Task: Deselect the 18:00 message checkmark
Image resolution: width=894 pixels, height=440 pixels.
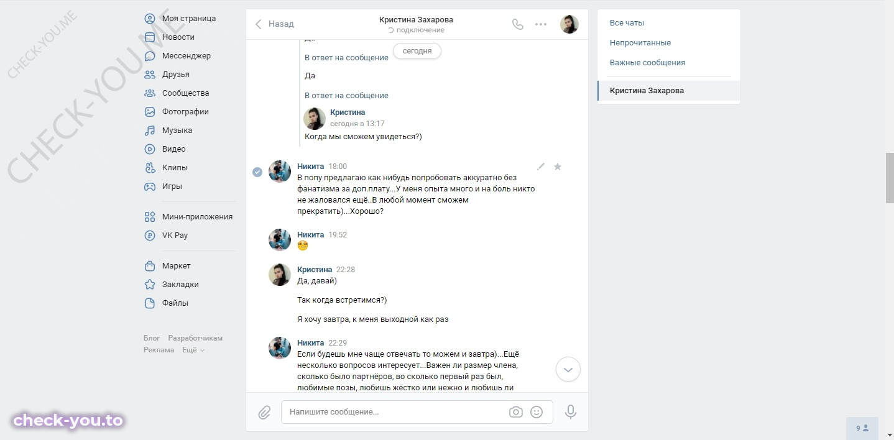Action: coord(257,172)
